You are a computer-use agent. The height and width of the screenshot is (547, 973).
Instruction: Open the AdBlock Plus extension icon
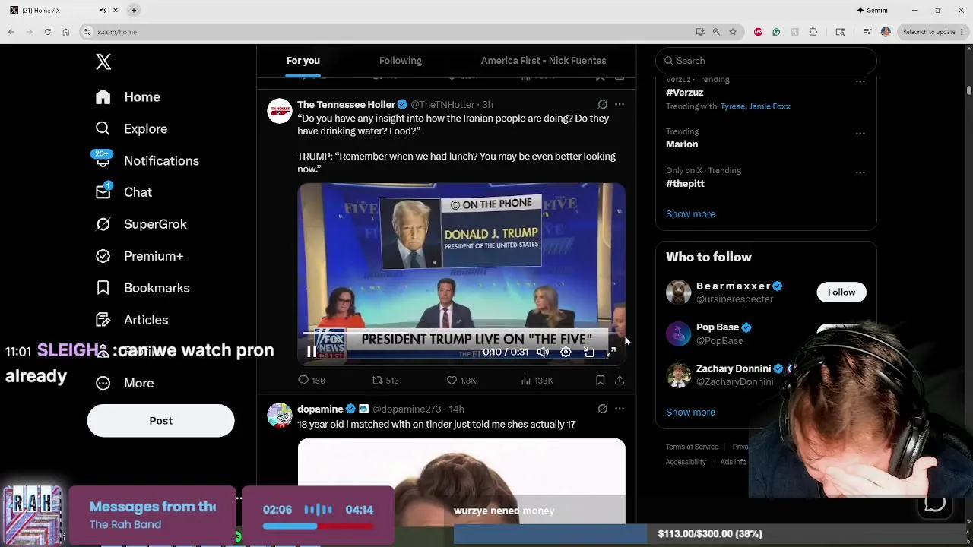pyautogui.click(x=758, y=32)
